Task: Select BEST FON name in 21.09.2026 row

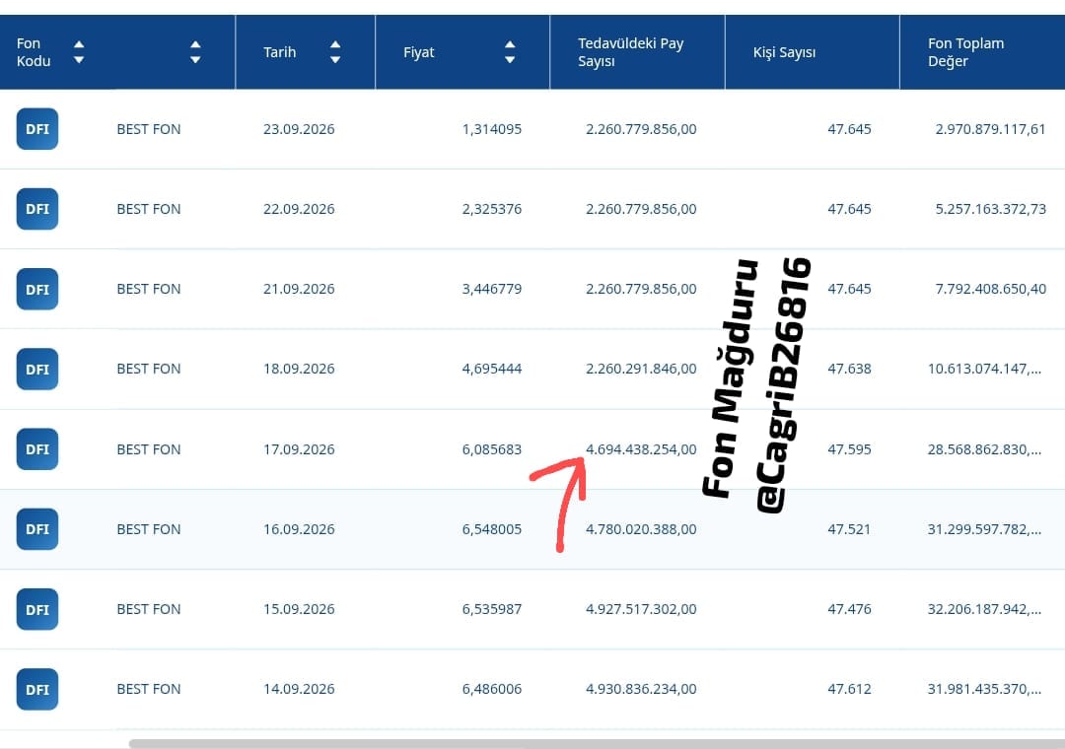Action: [x=149, y=289]
